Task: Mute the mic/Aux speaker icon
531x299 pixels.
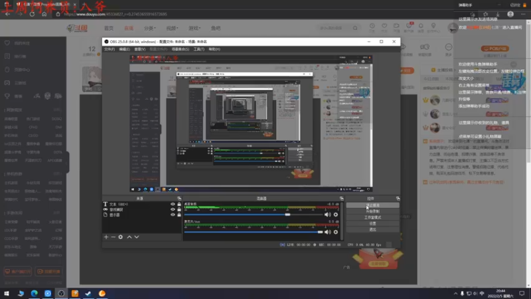Action: (x=327, y=232)
